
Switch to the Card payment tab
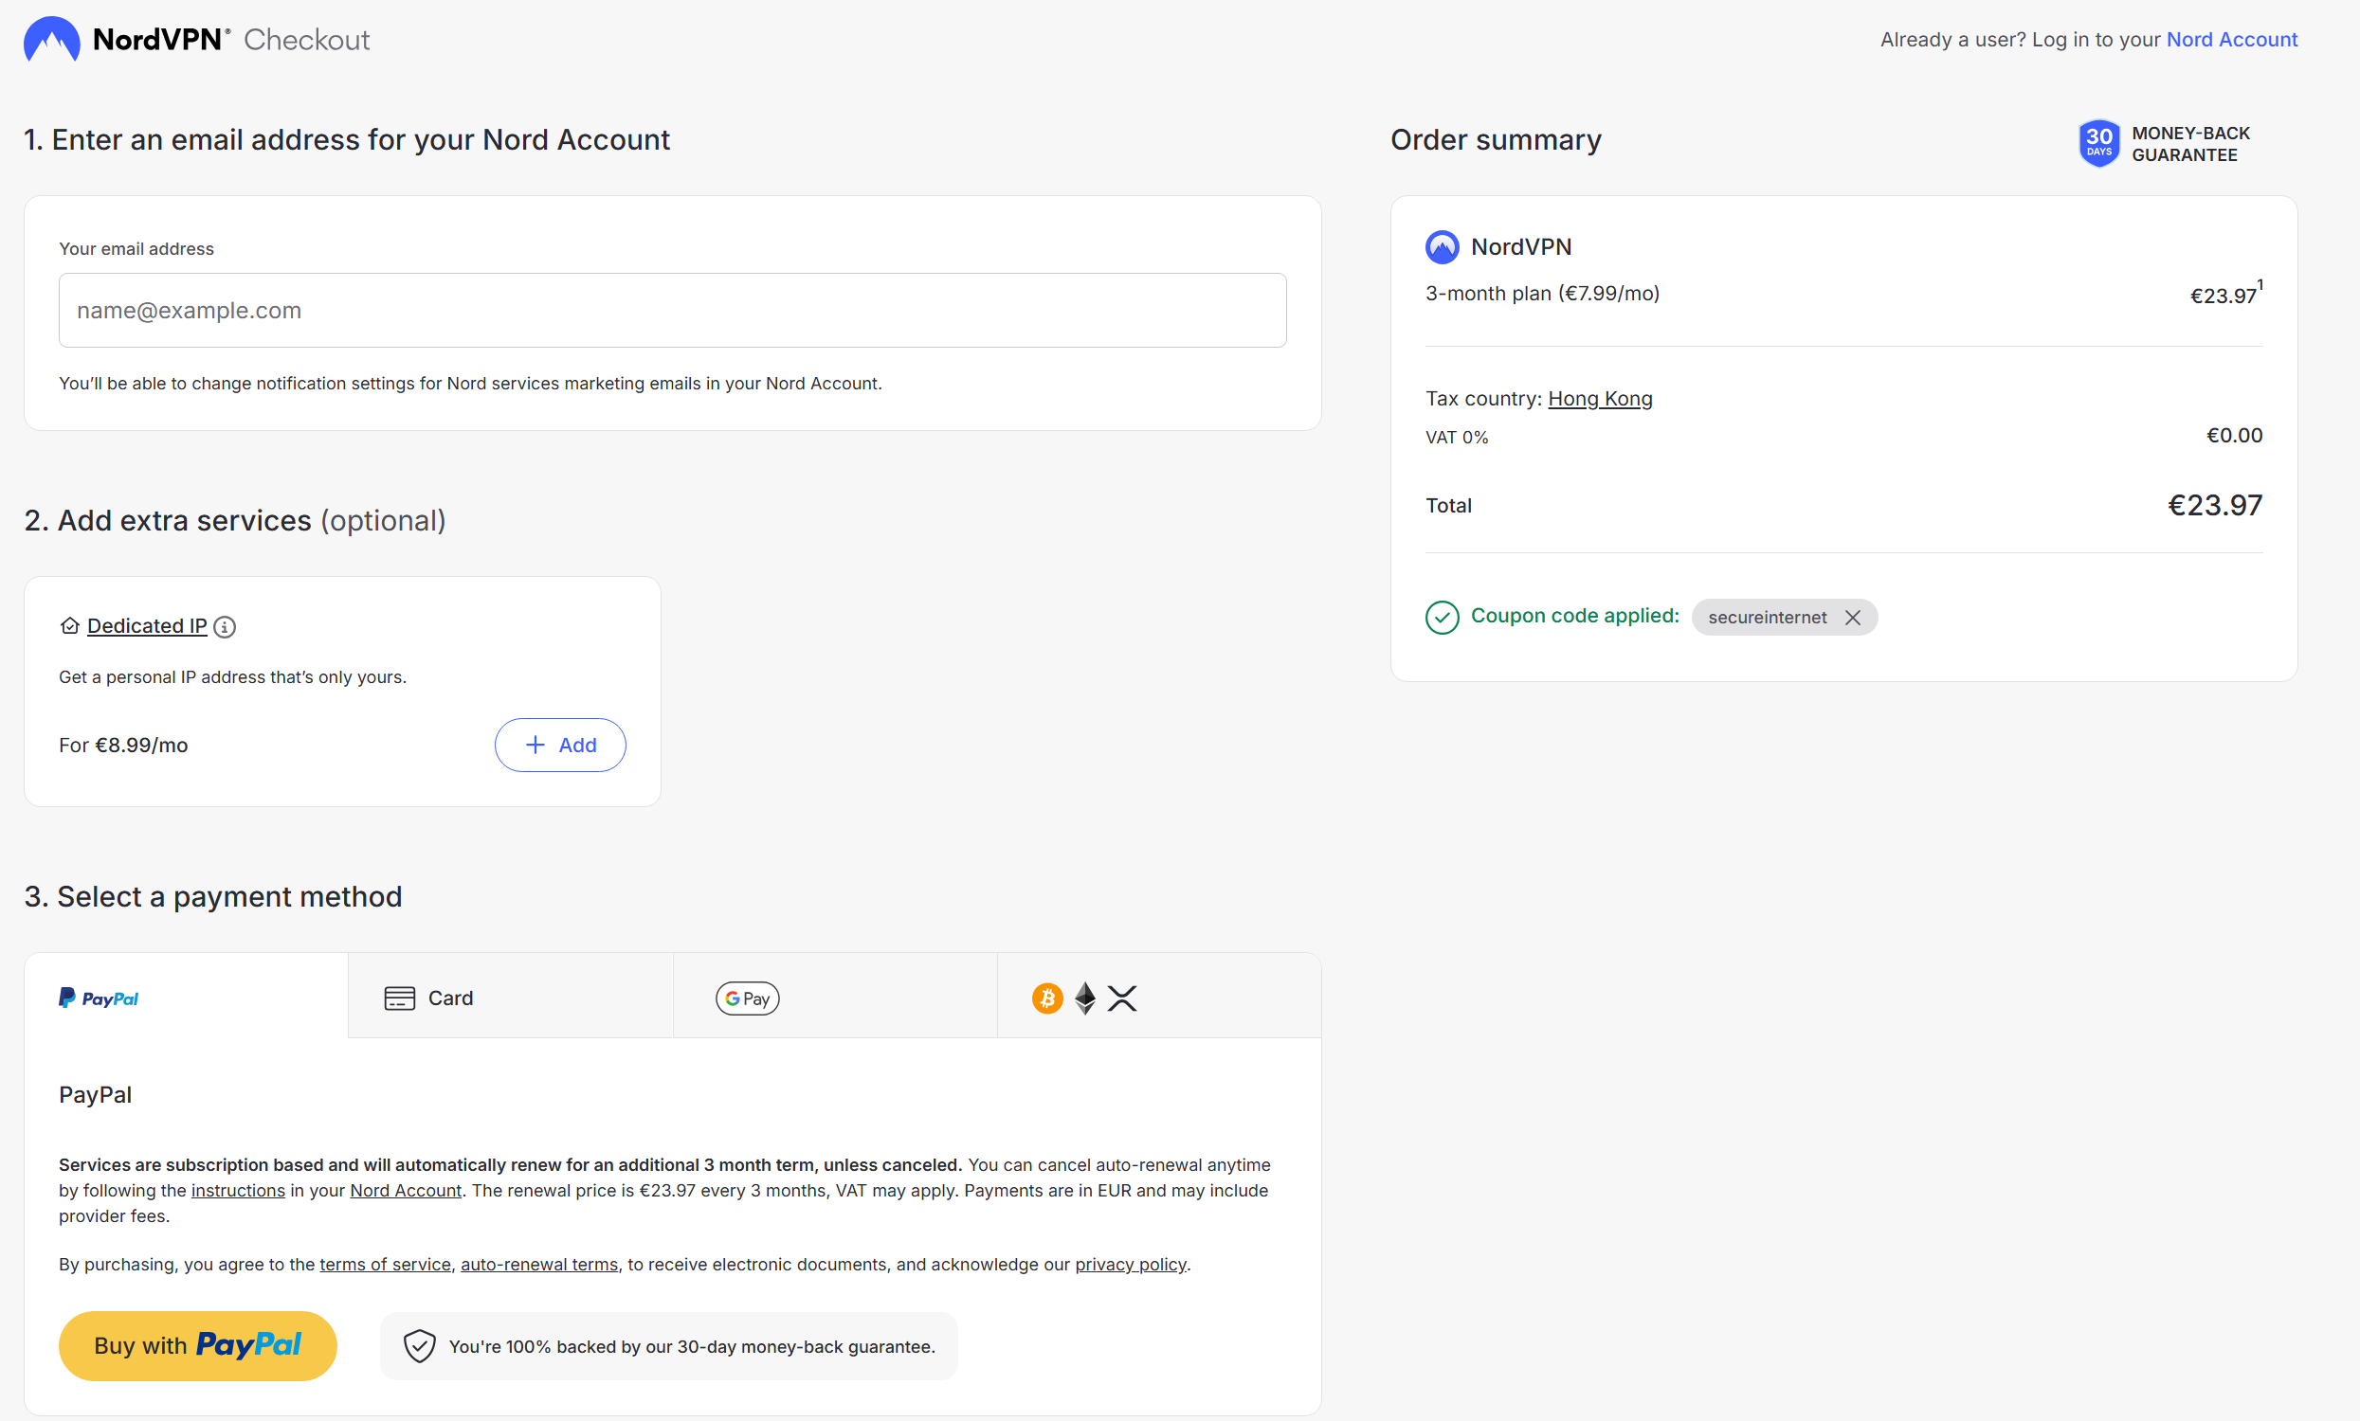tap(510, 998)
